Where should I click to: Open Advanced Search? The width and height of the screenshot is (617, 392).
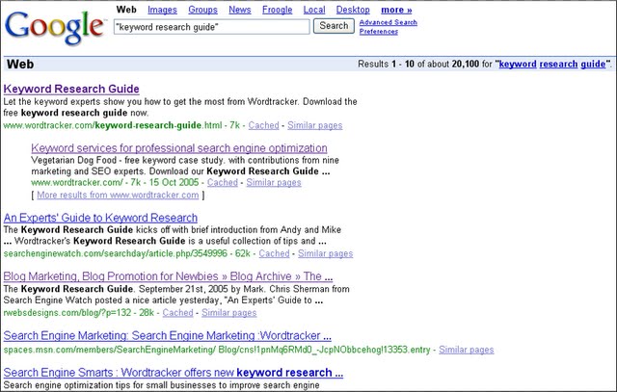(x=388, y=22)
